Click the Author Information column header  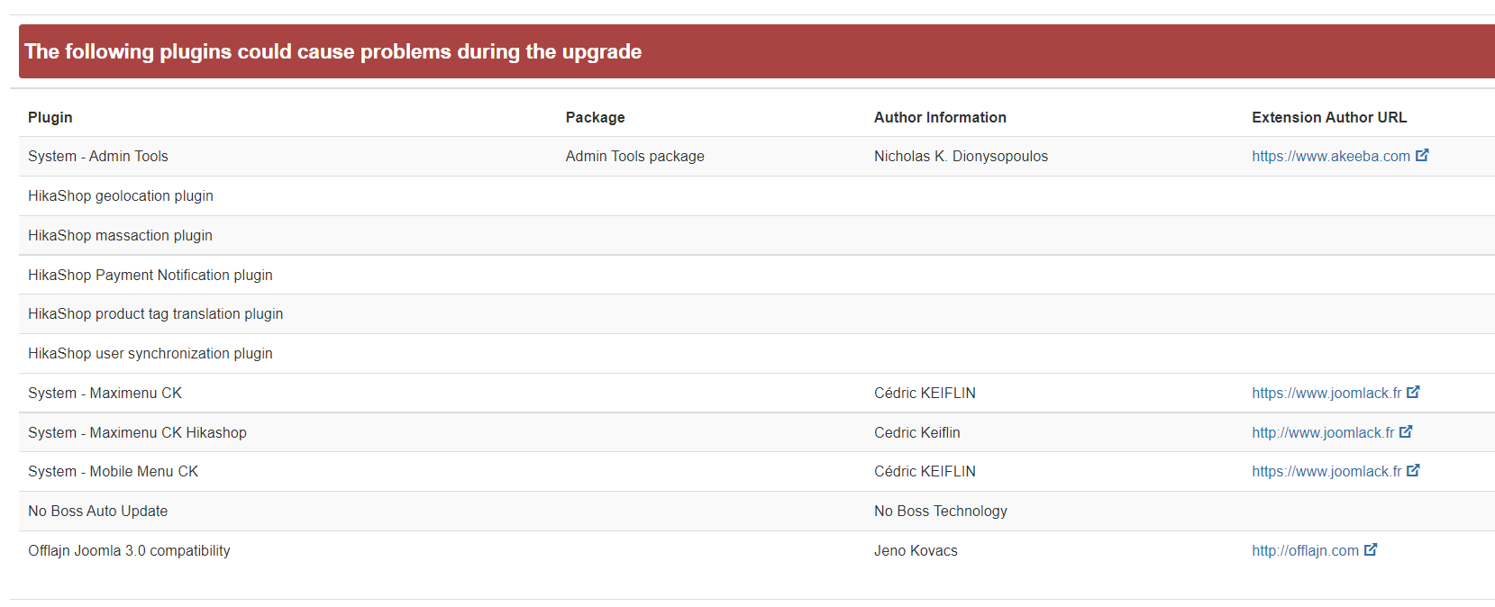(940, 118)
